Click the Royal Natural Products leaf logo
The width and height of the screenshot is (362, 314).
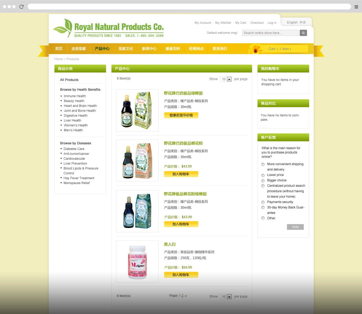63,28
